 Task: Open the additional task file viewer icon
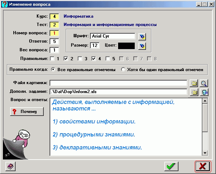(204, 92)
